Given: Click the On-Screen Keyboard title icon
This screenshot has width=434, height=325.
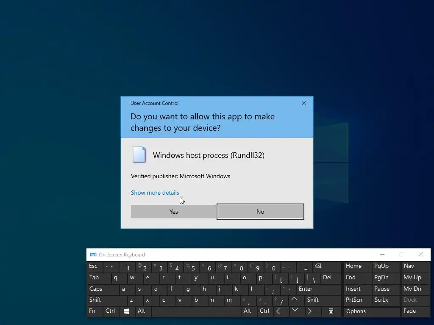Looking at the screenshot, I should 93,254.
